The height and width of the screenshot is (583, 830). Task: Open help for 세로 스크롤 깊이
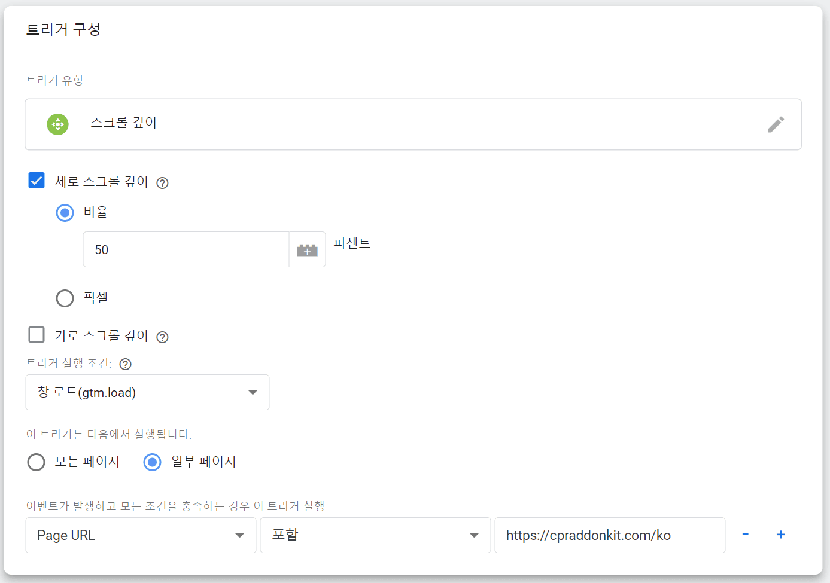(162, 183)
